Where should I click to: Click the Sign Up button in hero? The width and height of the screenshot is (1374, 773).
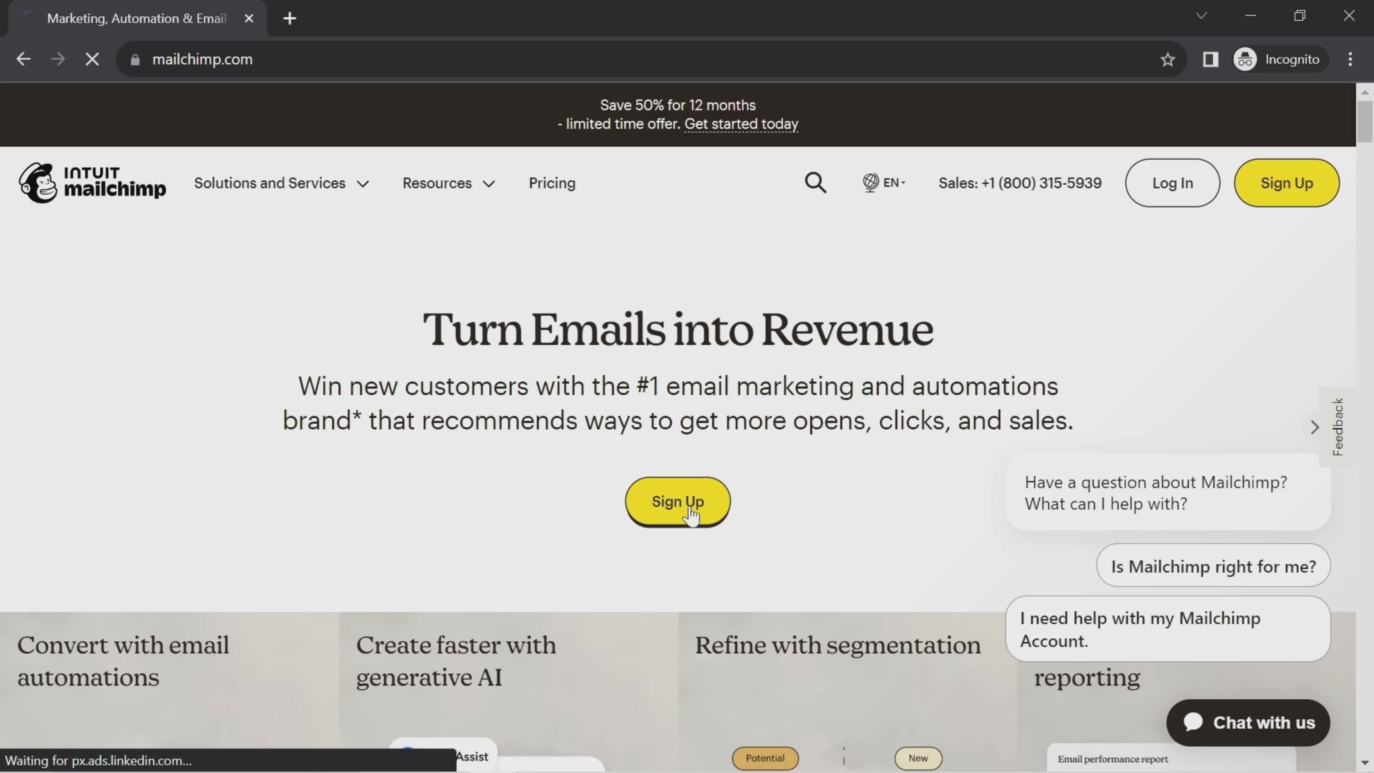[x=678, y=501]
